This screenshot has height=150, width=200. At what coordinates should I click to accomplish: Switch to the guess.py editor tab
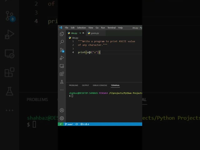click(95, 33)
